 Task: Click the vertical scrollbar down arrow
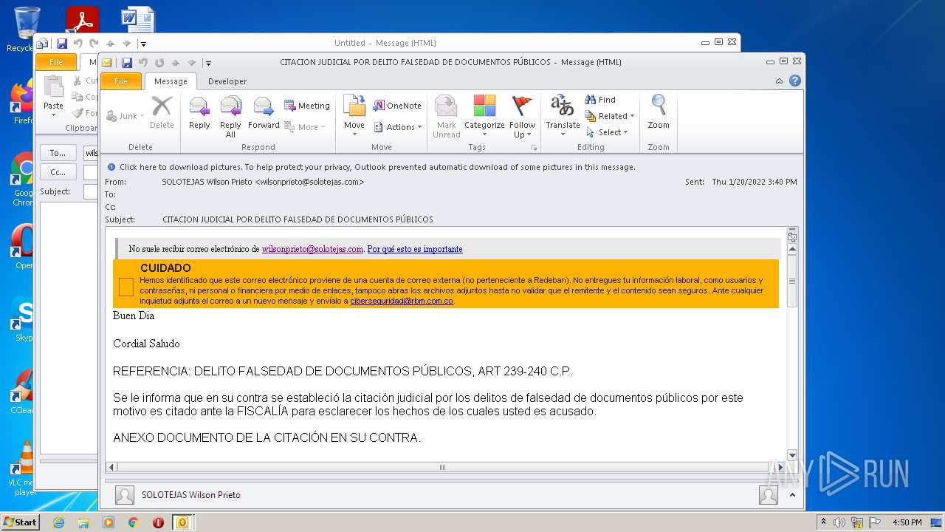(x=792, y=455)
